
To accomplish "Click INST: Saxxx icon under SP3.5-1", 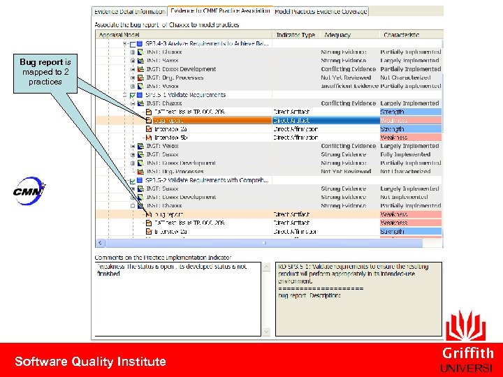I will [x=140, y=154].
